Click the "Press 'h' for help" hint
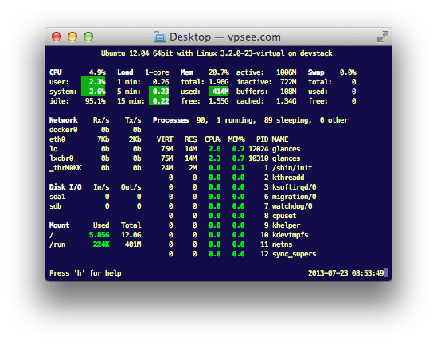Screen dimensions: 437x344 point(85,273)
